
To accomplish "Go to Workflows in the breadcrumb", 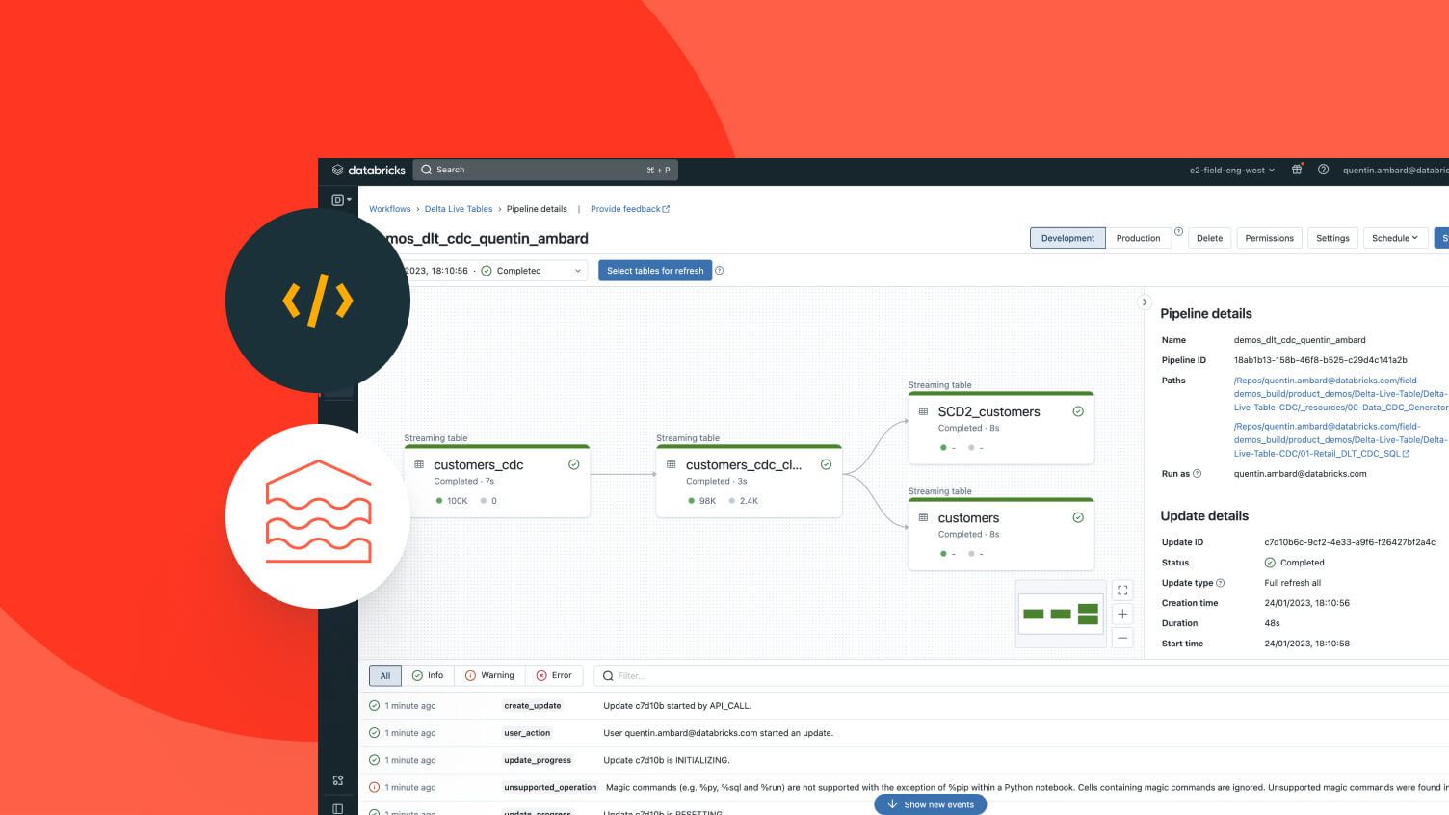I will 390,209.
